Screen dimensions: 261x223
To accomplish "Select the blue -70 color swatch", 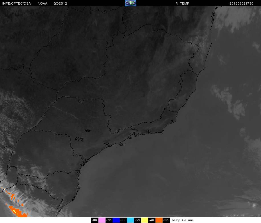I will pyautogui.click(x=116, y=220).
